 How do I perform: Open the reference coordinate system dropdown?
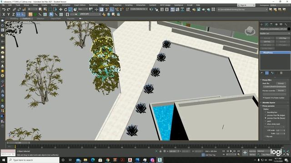83,9
